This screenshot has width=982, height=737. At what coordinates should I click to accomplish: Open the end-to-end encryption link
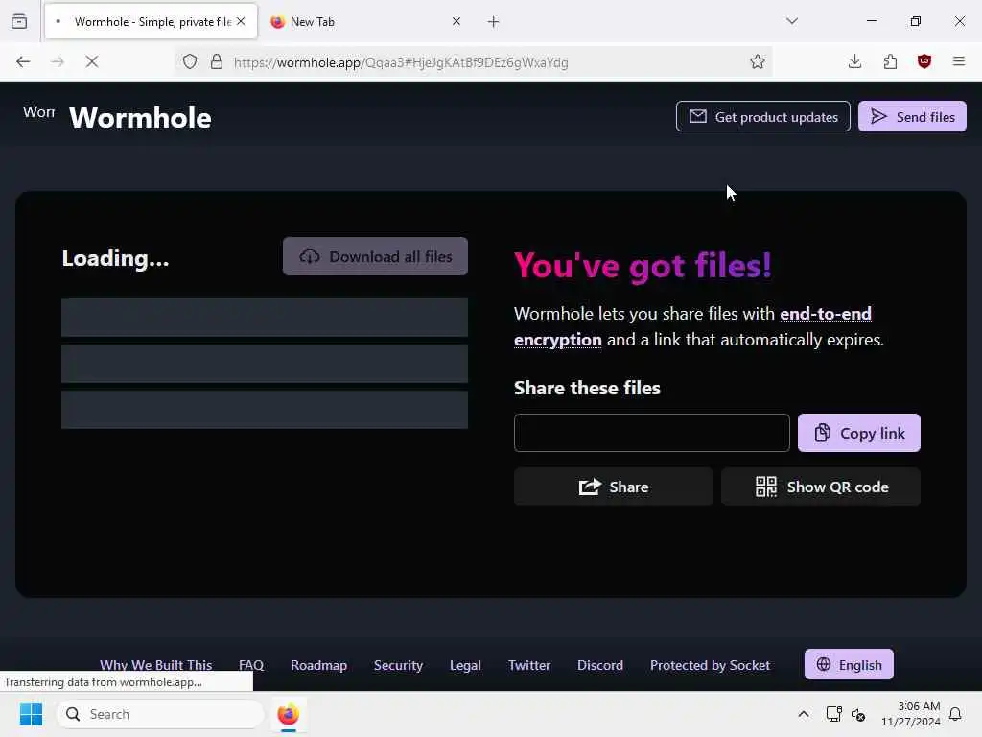pos(692,326)
